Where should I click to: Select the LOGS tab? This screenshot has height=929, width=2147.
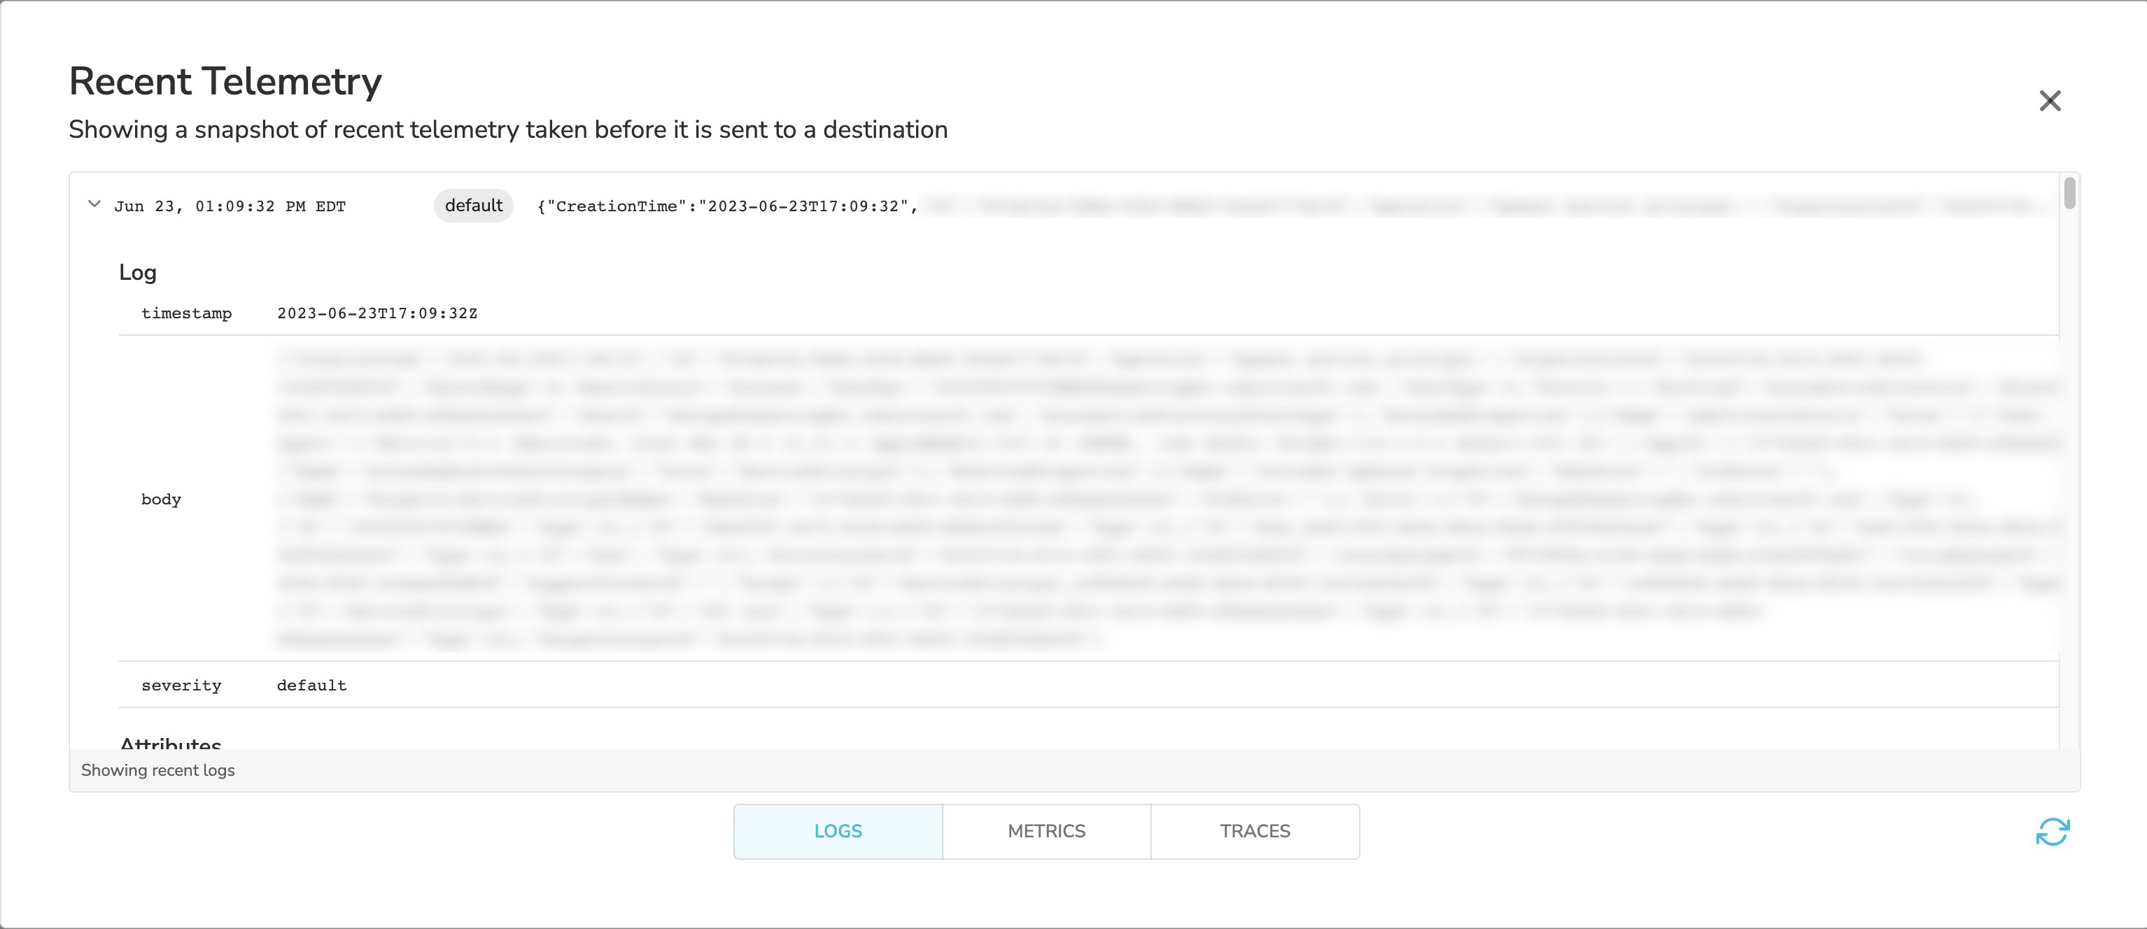coord(838,830)
